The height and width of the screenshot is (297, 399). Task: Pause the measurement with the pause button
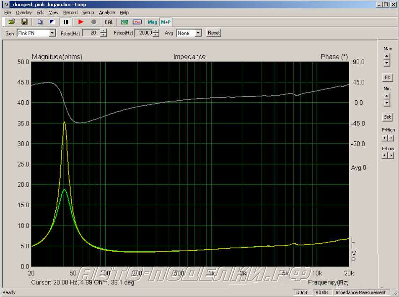[66, 22]
